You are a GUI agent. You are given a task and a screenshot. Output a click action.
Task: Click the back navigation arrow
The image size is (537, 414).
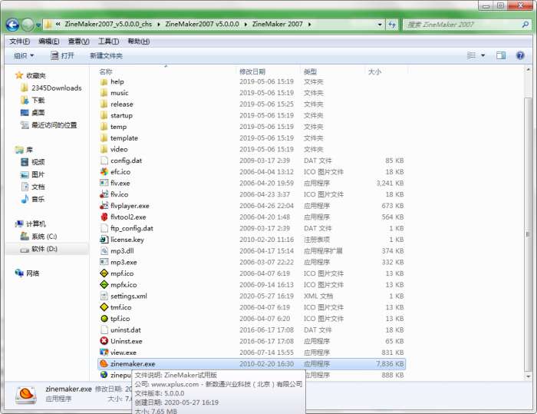tap(12, 25)
